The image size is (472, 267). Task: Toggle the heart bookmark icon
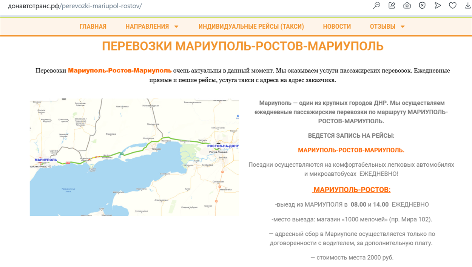click(x=452, y=5)
